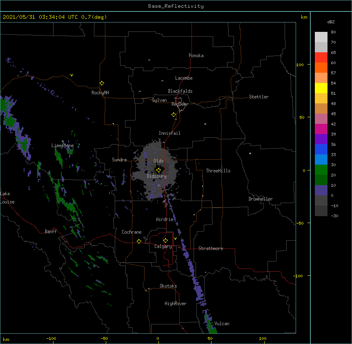
Task: Click the Sylvan label
Action: point(159,100)
